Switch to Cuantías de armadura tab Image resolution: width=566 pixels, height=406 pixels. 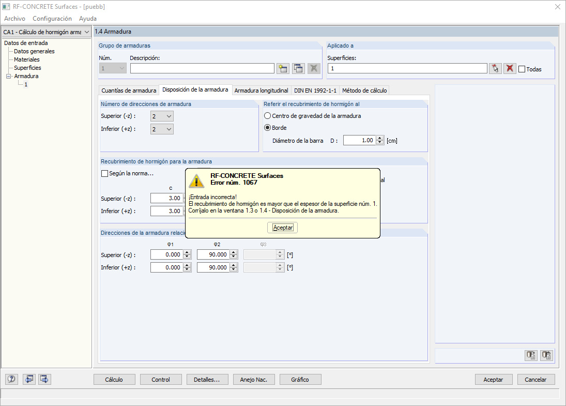pos(129,91)
